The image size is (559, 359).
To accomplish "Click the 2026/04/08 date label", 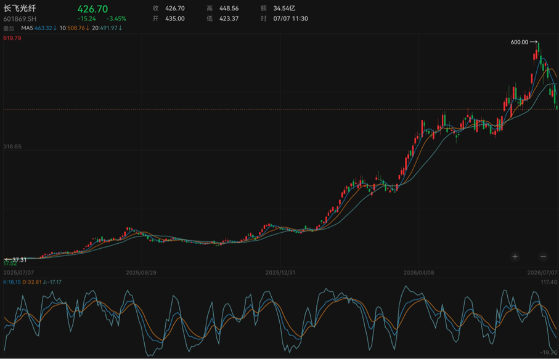I will [418, 273].
